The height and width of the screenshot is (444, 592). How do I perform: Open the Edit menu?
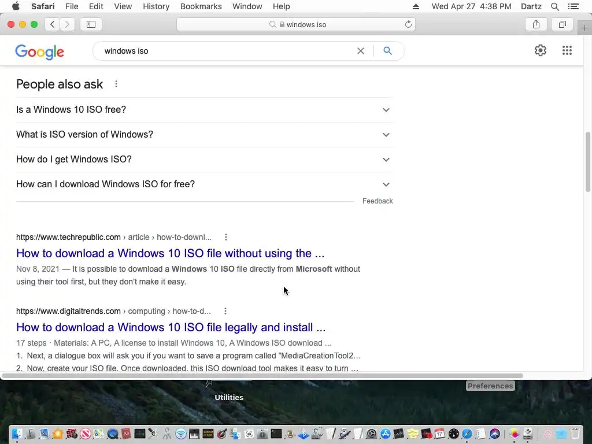coord(96,6)
